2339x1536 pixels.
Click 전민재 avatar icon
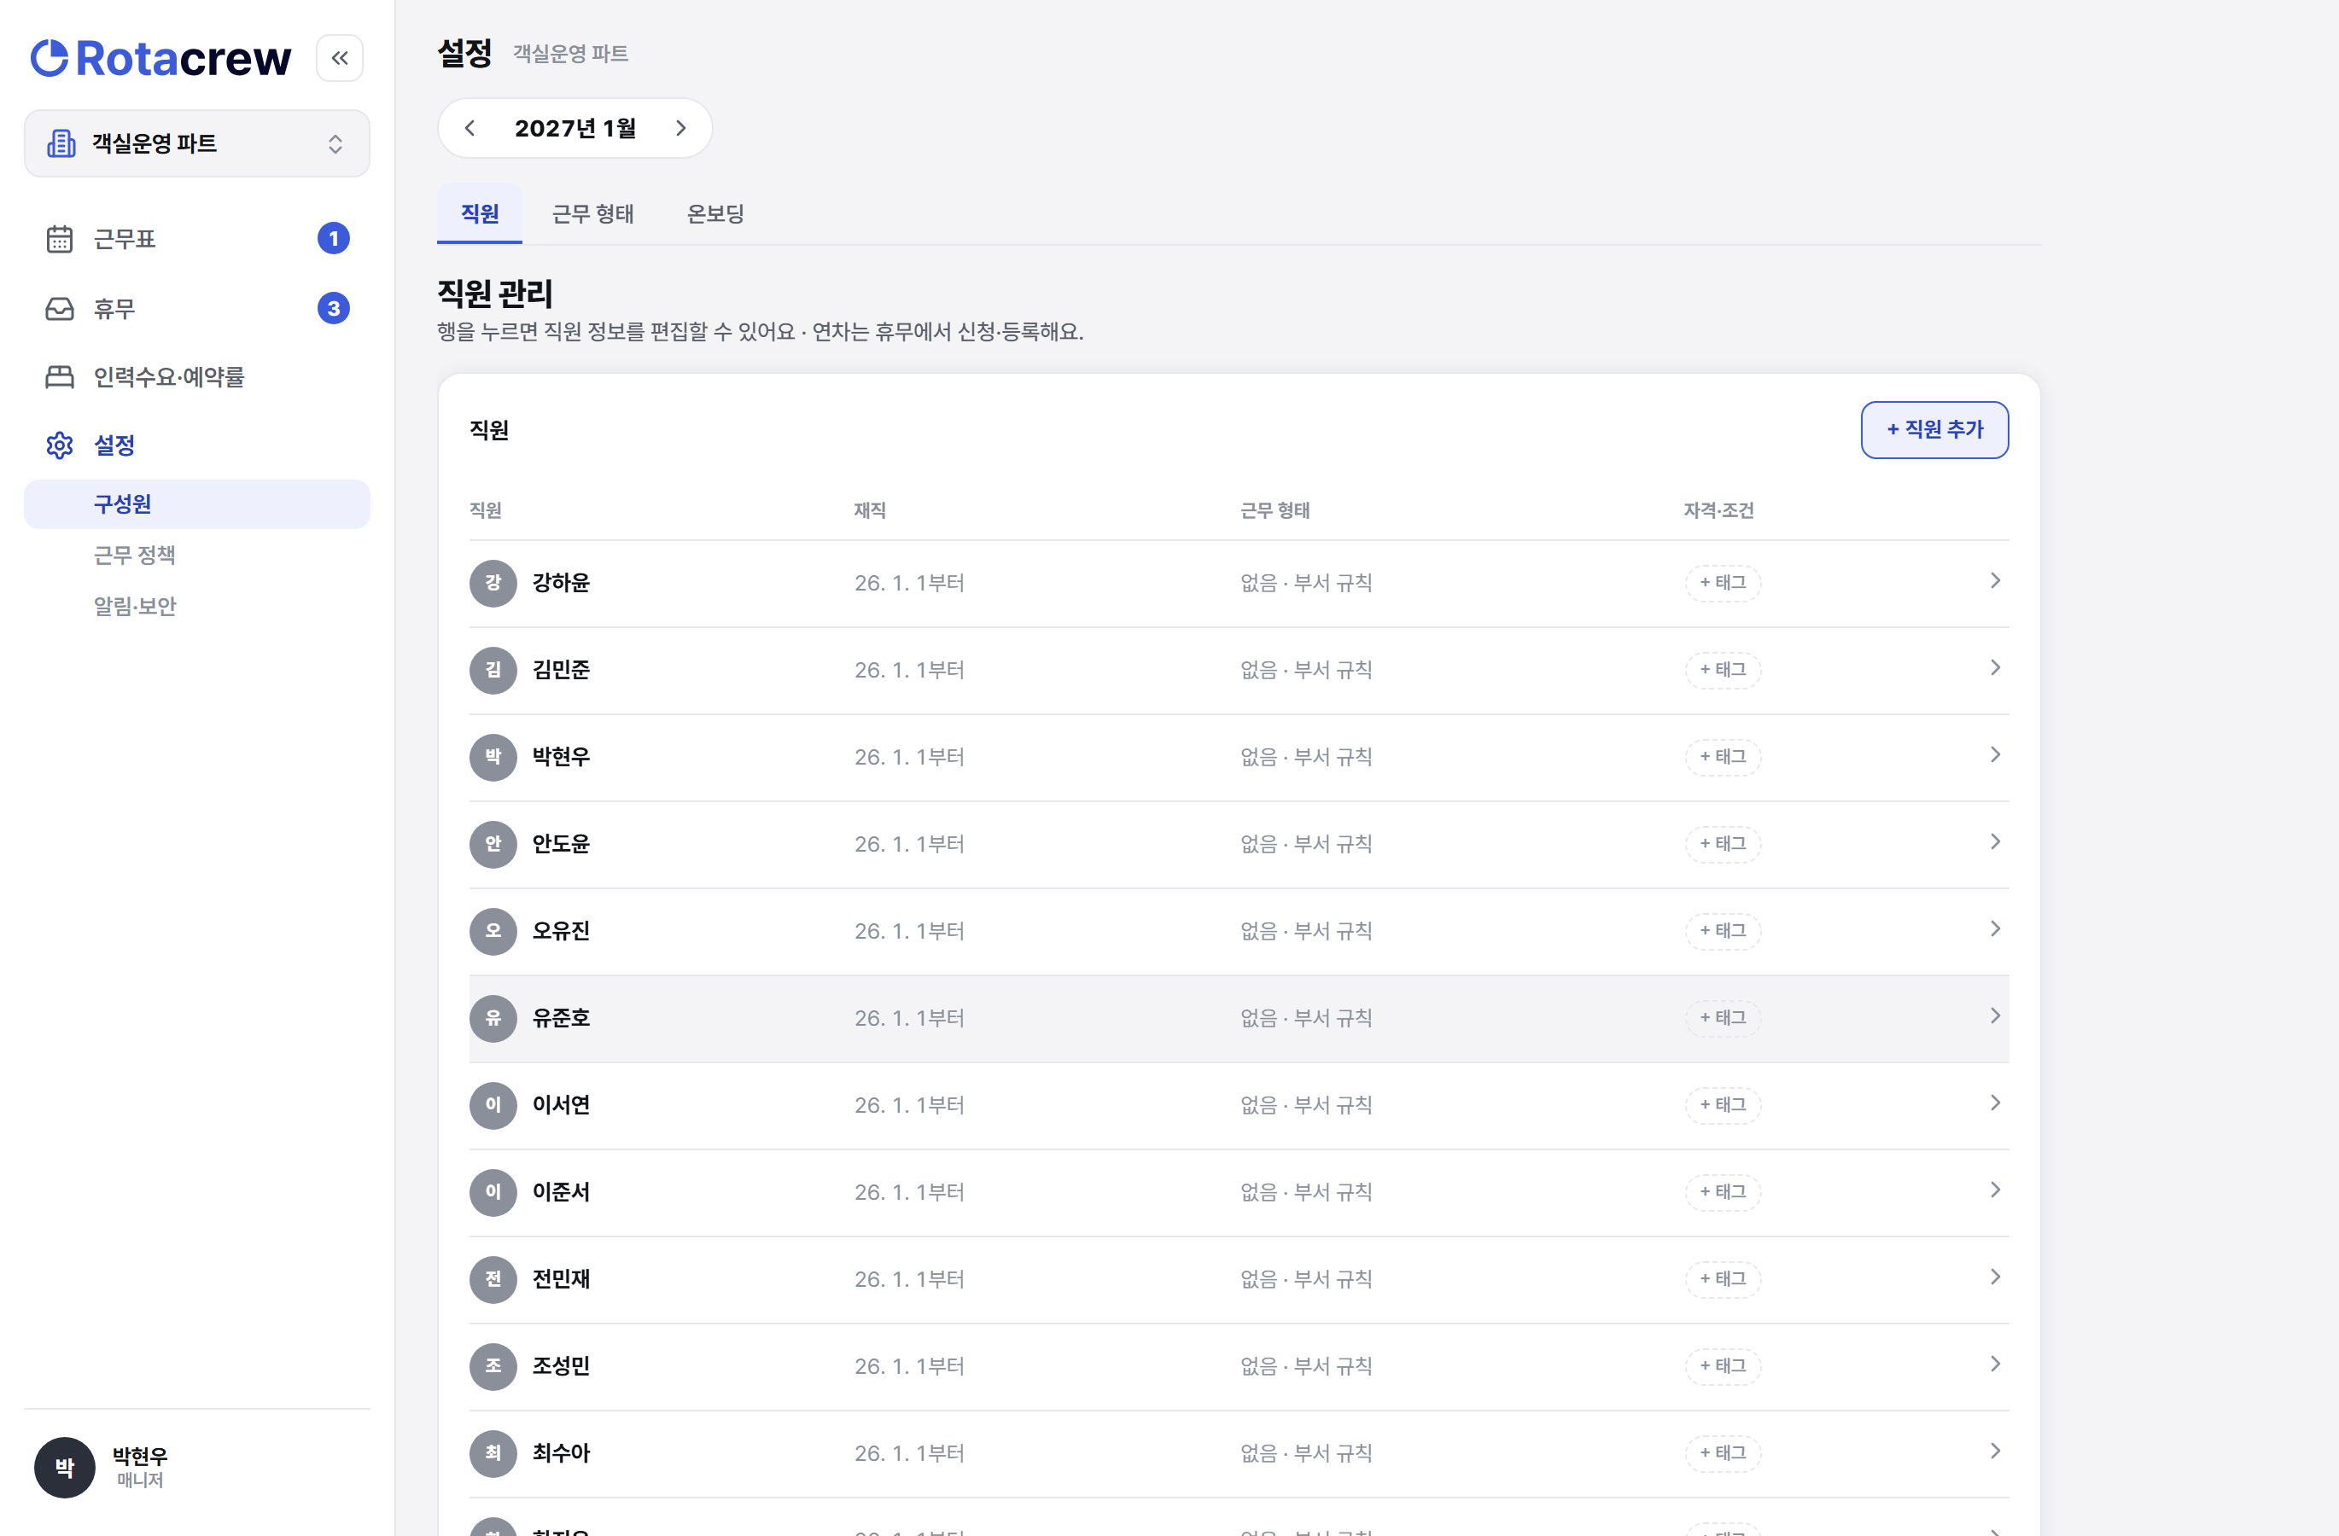(493, 1278)
